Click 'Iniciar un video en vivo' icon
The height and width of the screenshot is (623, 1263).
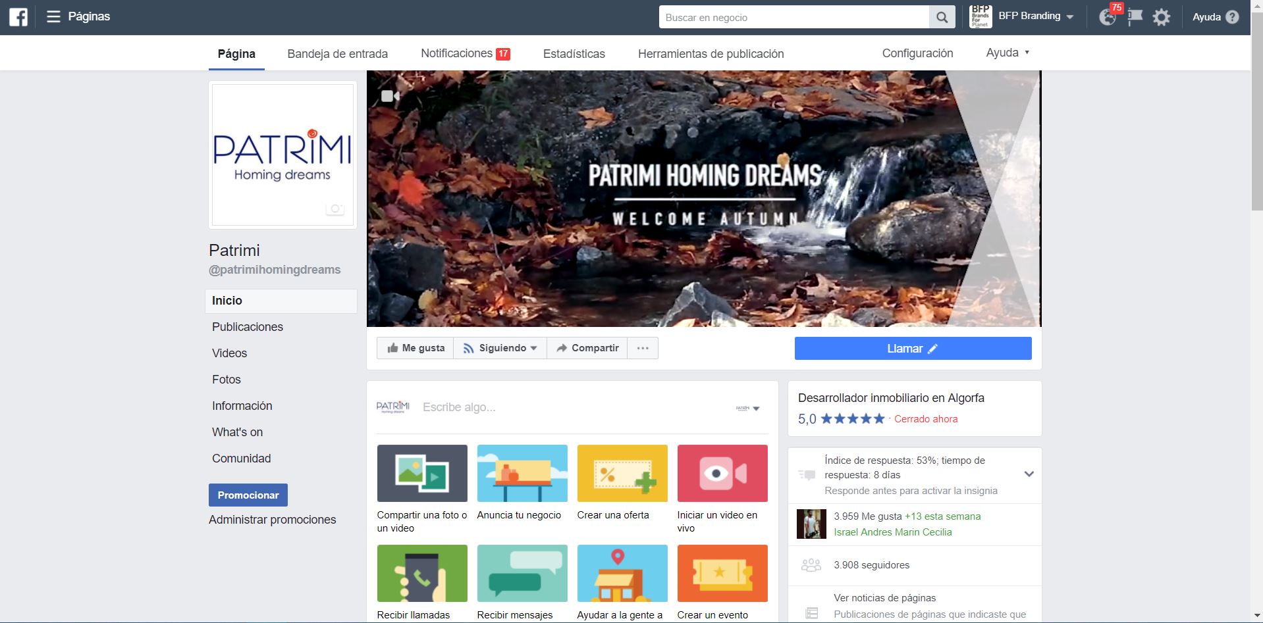coord(722,473)
